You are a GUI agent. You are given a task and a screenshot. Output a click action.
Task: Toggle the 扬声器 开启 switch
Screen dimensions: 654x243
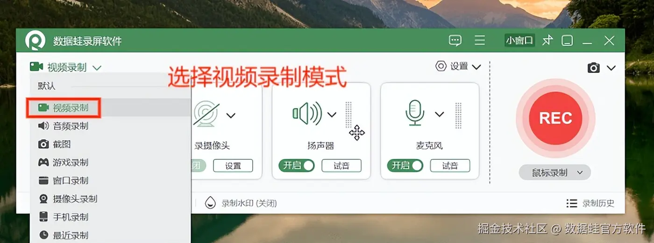297,165
